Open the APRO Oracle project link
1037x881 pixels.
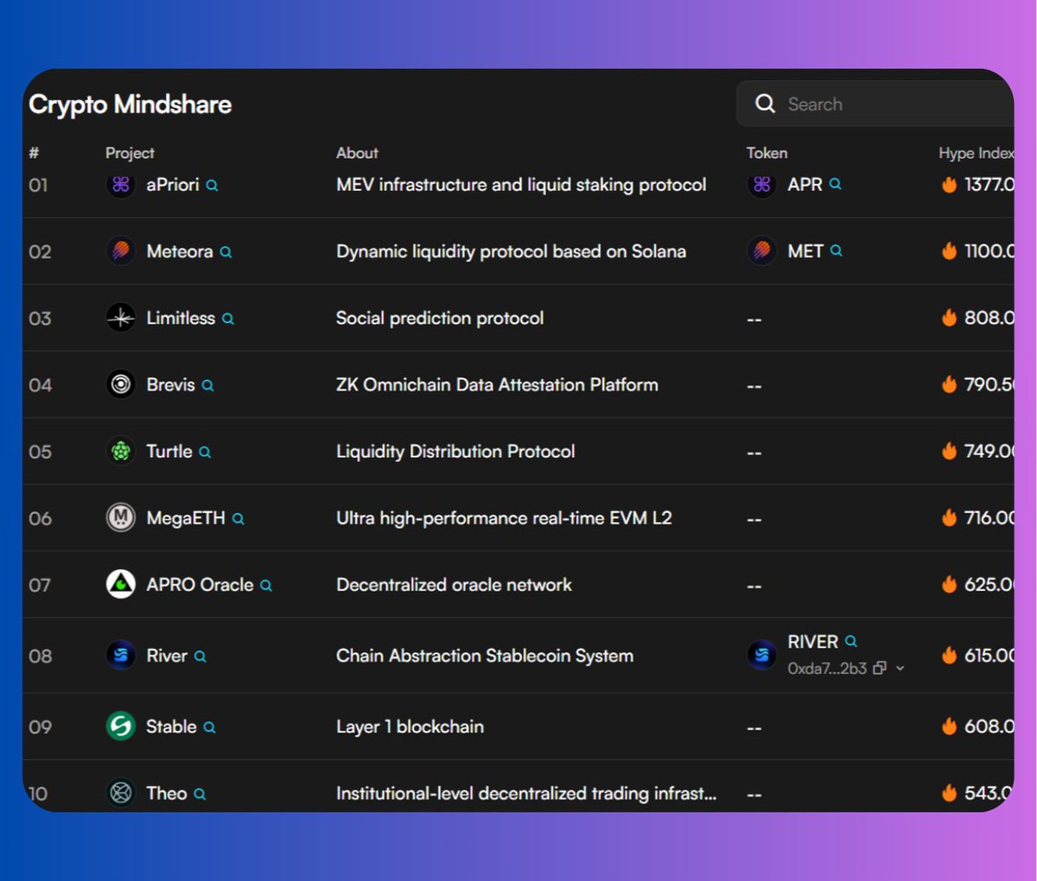(x=200, y=585)
